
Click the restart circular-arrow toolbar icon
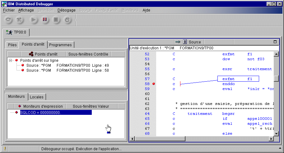coord(67,20)
